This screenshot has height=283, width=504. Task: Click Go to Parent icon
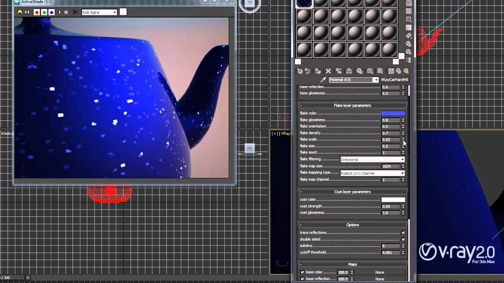(398, 71)
